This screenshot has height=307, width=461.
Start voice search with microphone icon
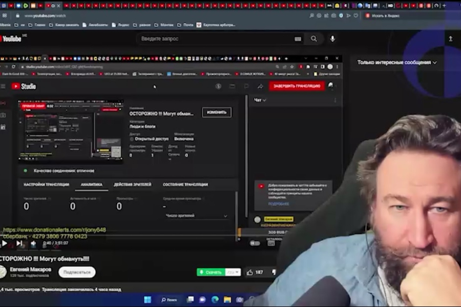[x=332, y=39]
